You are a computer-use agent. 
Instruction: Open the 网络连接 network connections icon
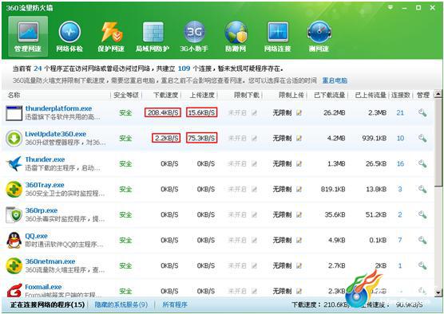pyautogui.click(x=278, y=37)
